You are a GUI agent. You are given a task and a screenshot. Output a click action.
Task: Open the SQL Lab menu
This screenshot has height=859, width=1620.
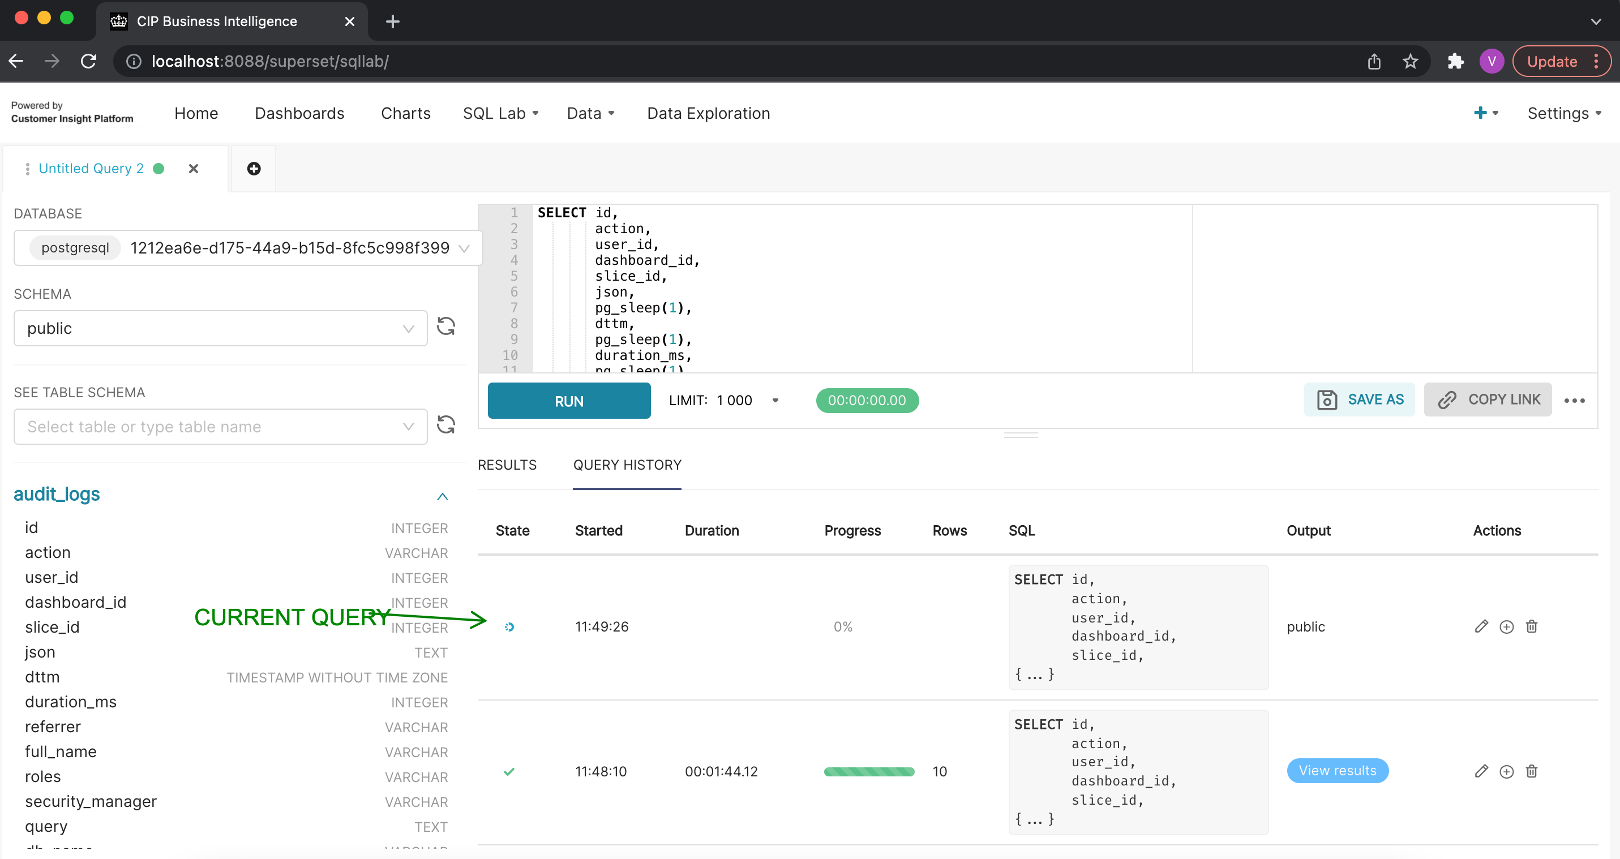500,113
